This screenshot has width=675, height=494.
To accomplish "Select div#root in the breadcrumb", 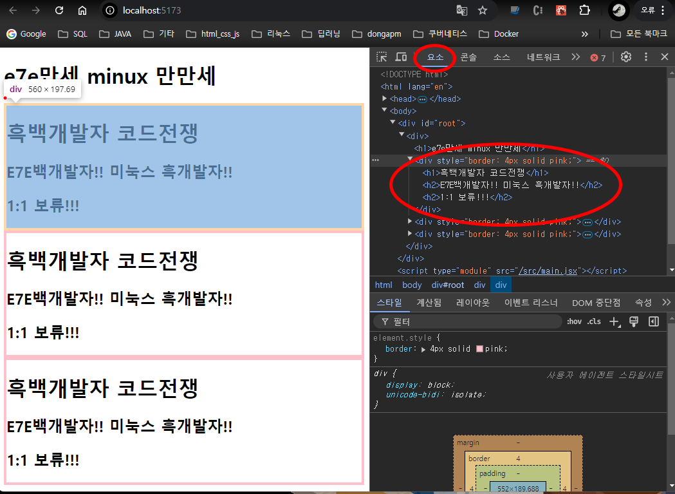I will tap(448, 285).
